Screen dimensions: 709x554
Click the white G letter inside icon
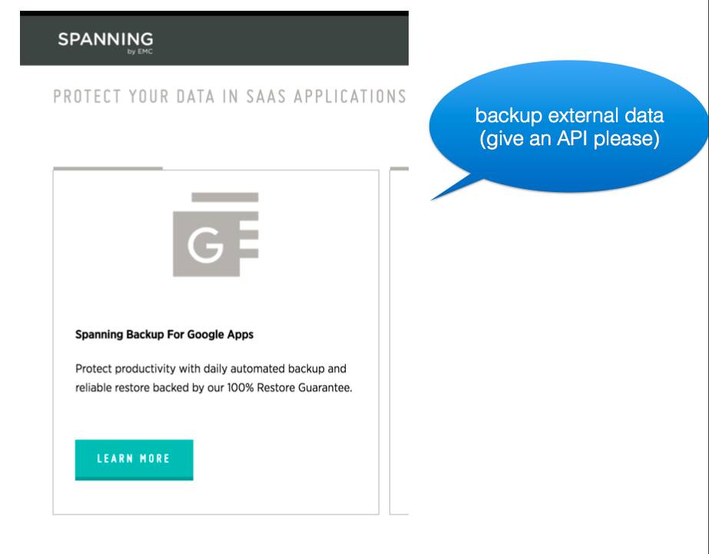pos(206,246)
